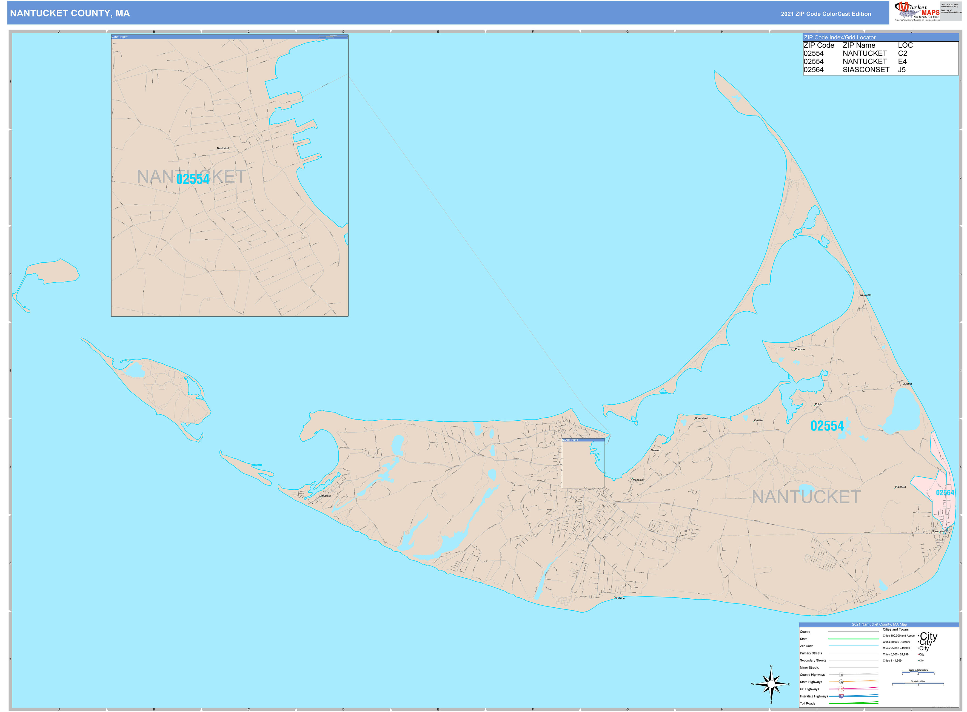Click the Cities and Towns legend heading
The image size is (967, 712).
pyautogui.click(x=896, y=630)
